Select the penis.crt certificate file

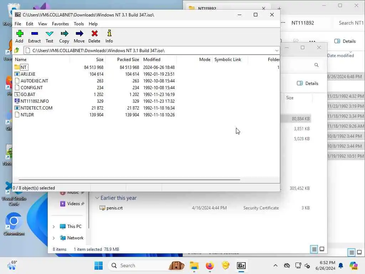tap(114, 208)
